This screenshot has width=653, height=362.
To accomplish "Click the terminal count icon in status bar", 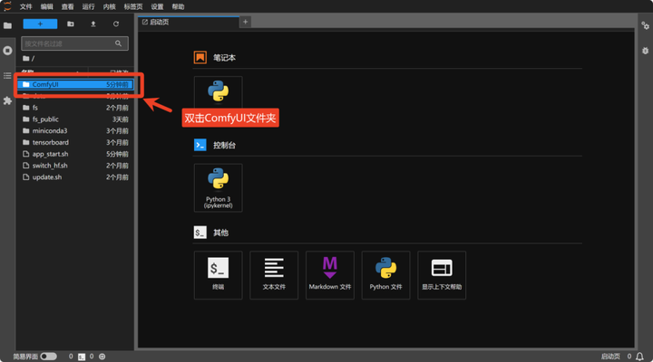I will point(82,357).
